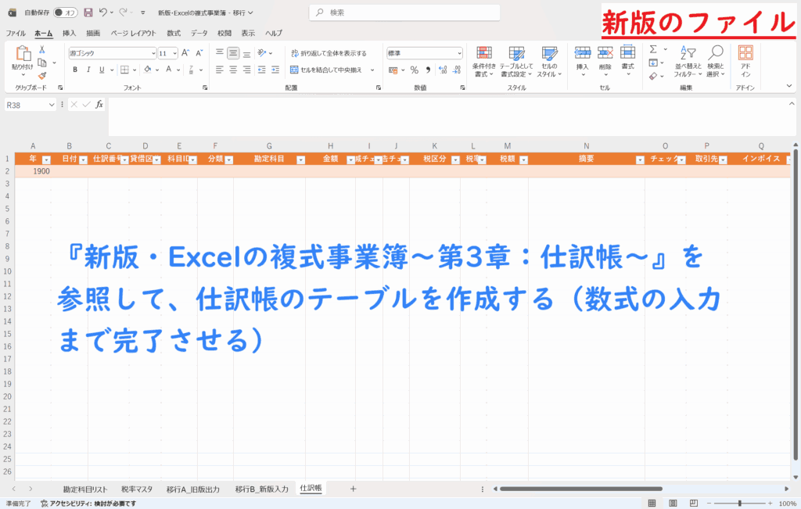The height and width of the screenshot is (509, 801).
Task: Click Merge & Center (セルを結合して中央揃え)
Action: (x=332, y=70)
